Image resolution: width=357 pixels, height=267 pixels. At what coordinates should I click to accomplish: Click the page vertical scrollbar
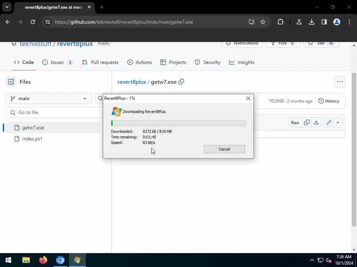pyautogui.click(x=354, y=149)
